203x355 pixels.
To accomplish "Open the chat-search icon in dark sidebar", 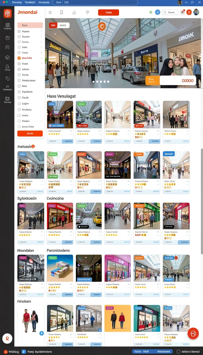I will pos(7,87).
